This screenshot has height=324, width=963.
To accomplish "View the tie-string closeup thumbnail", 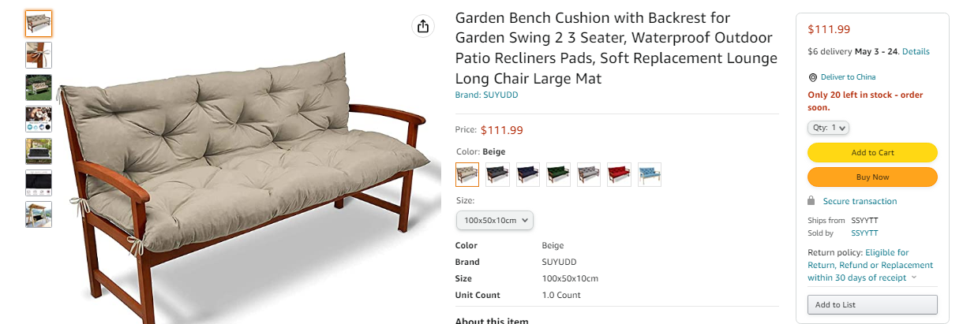I will click(x=39, y=55).
